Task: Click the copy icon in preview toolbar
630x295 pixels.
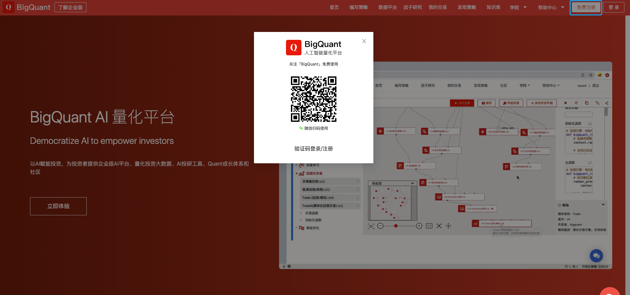Action: (586, 103)
